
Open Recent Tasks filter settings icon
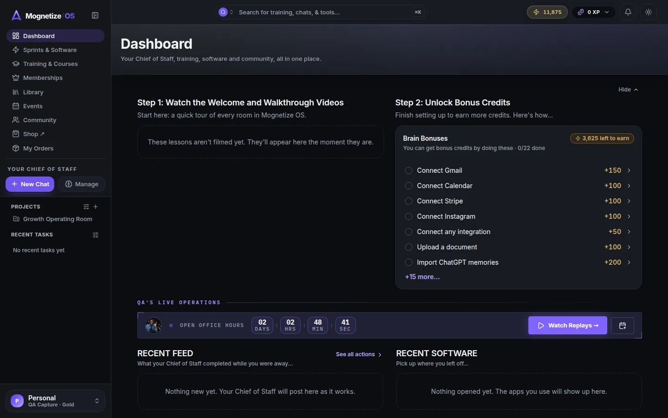96,235
